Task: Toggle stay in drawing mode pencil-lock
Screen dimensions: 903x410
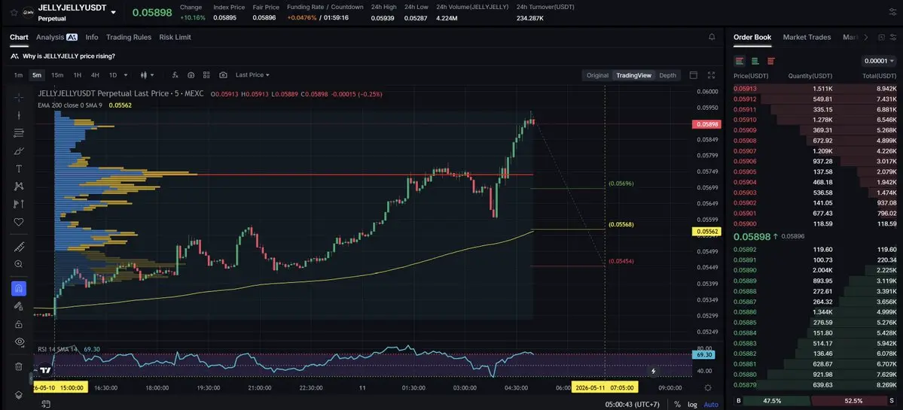Action: point(18,306)
